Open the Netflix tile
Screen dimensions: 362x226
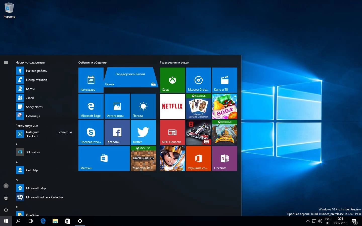point(172,106)
